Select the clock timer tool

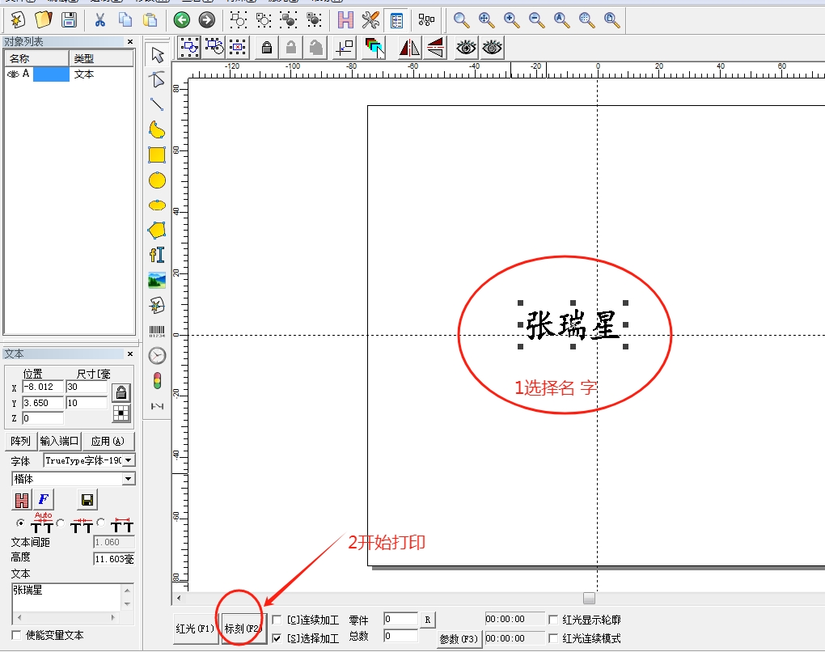pos(158,356)
